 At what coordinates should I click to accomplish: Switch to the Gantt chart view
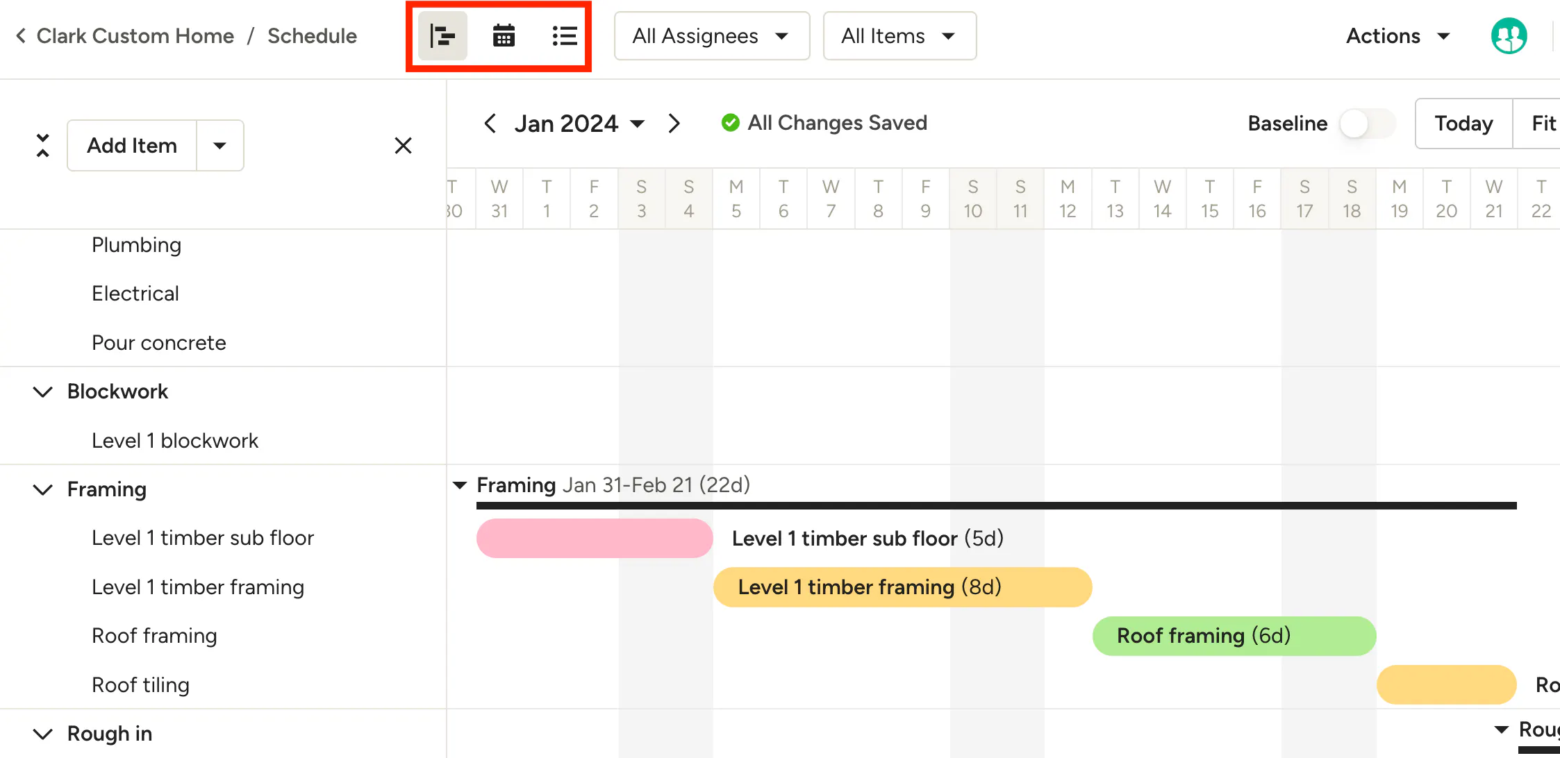point(442,36)
